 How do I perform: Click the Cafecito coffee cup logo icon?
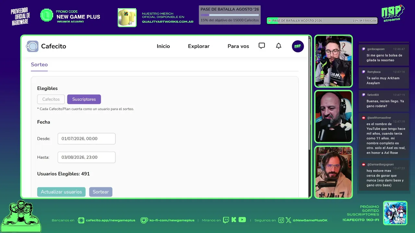pyautogui.click(x=32, y=46)
